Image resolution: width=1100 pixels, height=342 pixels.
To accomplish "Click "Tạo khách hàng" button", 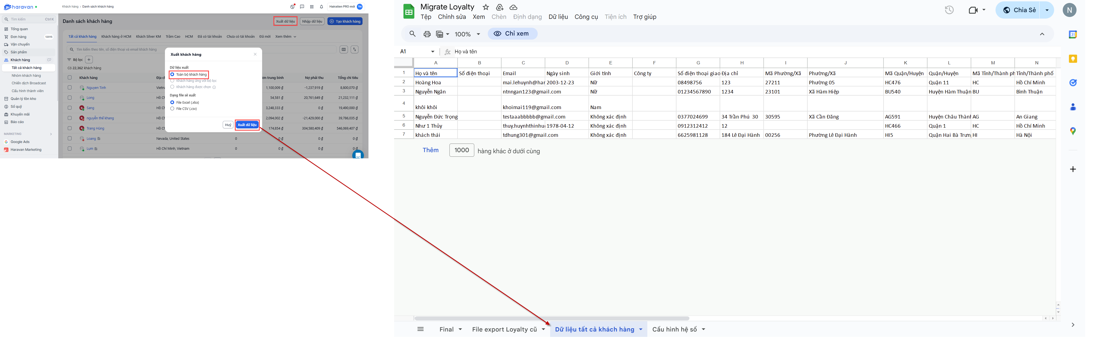I will point(345,21).
